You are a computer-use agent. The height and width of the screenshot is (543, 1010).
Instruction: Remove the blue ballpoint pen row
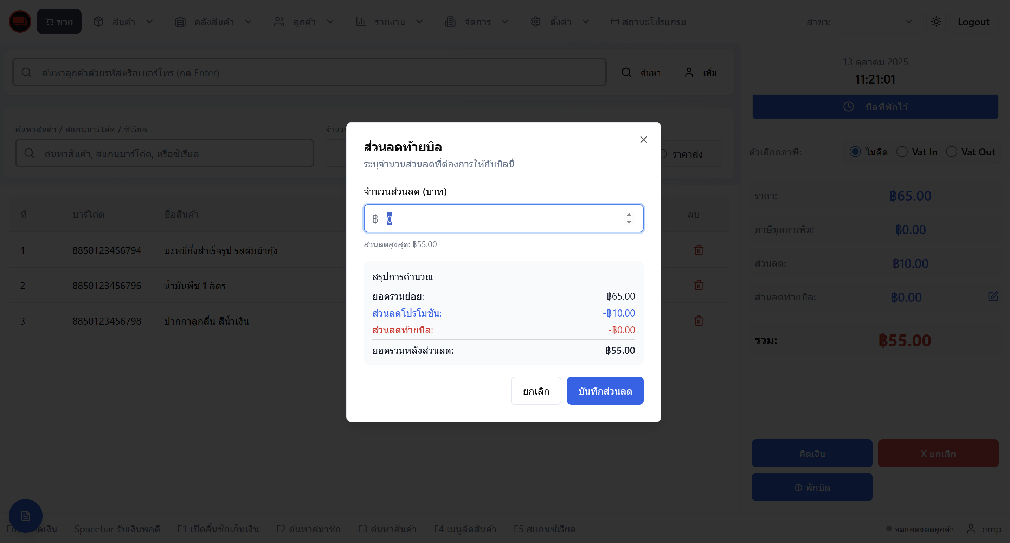tap(699, 321)
